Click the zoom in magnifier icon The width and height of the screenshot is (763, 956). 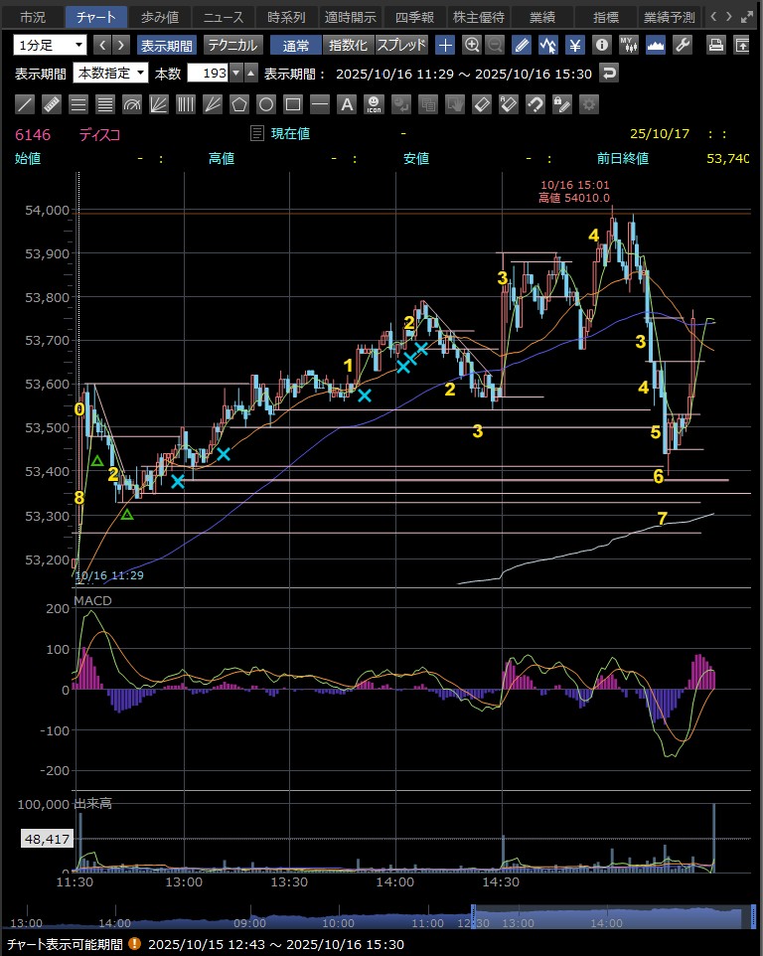(472, 45)
